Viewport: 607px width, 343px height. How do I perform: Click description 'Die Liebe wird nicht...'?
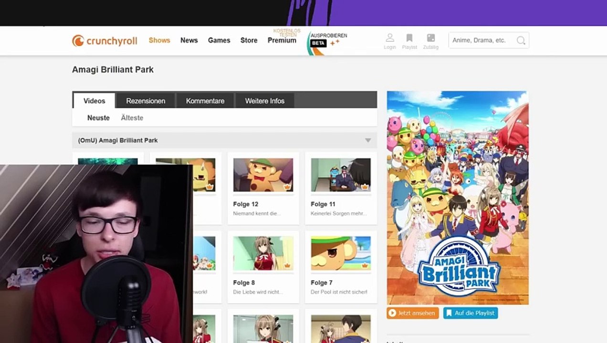click(x=258, y=292)
